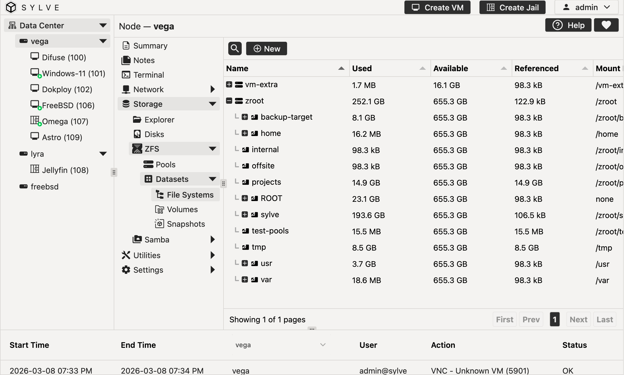Click the search magnifier above the dataset table
This screenshot has height=375, width=624.
(235, 48)
